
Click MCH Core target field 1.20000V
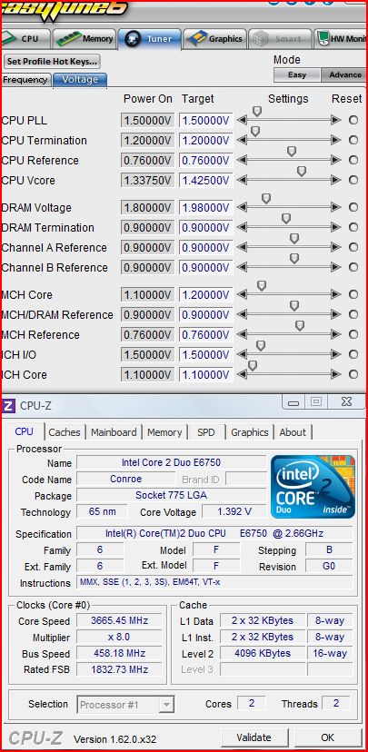(x=206, y=295)
